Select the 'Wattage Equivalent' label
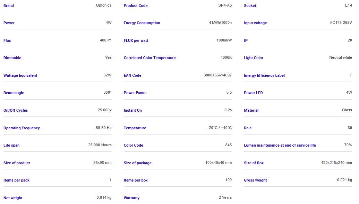359x204 pixels. click(20, 76)
